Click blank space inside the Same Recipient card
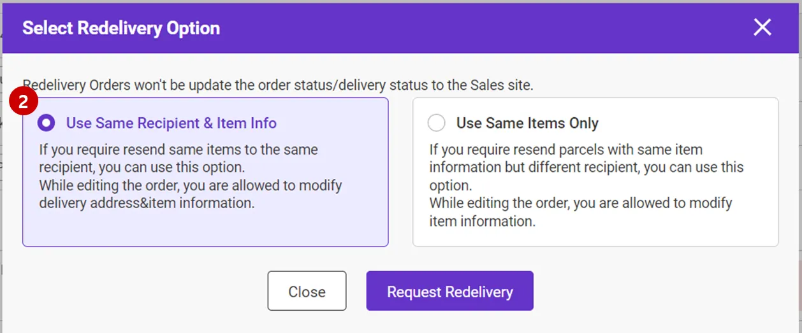 tap(204, 229)
